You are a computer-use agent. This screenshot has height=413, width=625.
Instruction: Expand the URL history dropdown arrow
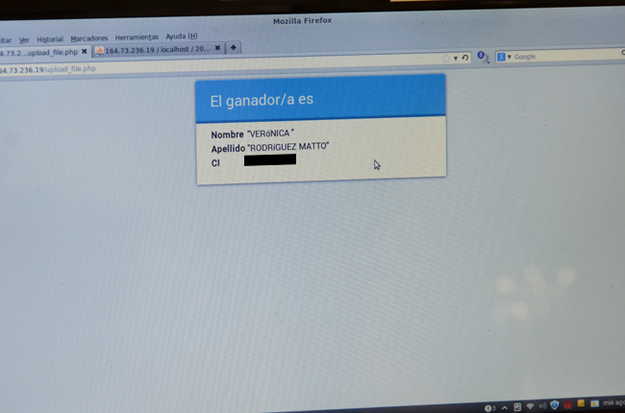click(456, 58)
